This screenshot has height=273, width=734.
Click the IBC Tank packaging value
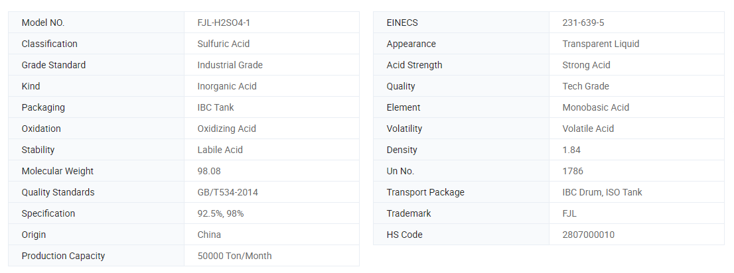(x=216, y=107)
